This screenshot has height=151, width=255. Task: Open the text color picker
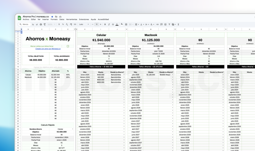pos(117,25)
